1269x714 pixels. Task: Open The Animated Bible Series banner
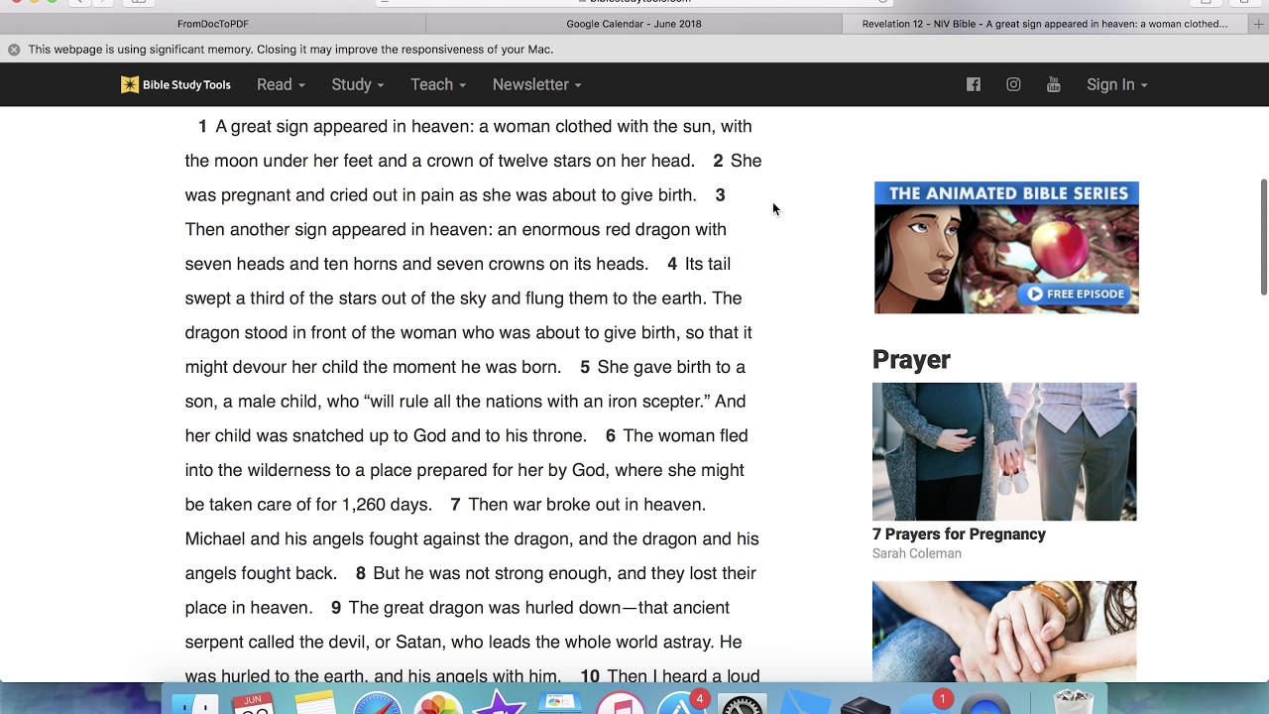click(1006, 247)
